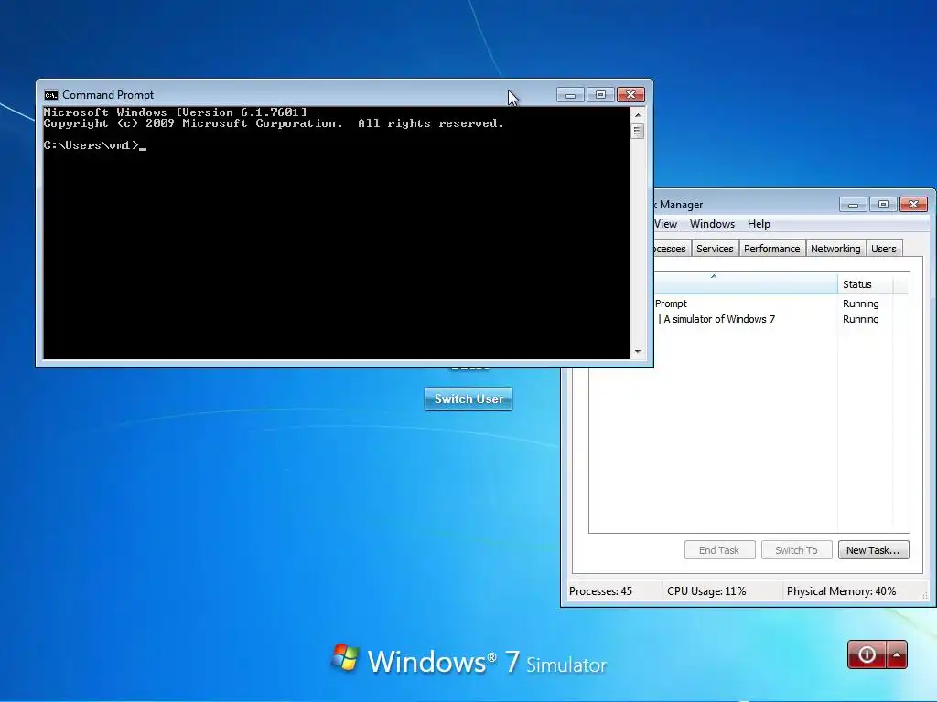Viewport: 937px width, 702px height.
Task: Maximize the Command Prompt window
Action: (600, 95)
